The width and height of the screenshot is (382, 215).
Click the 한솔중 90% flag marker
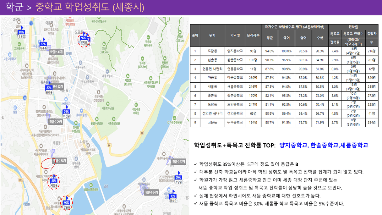tap(67, 203)
